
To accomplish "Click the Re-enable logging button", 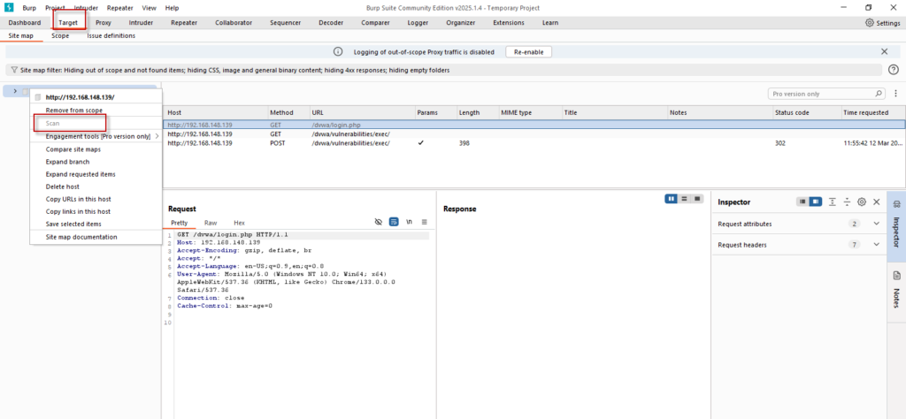I will point(528,52).
